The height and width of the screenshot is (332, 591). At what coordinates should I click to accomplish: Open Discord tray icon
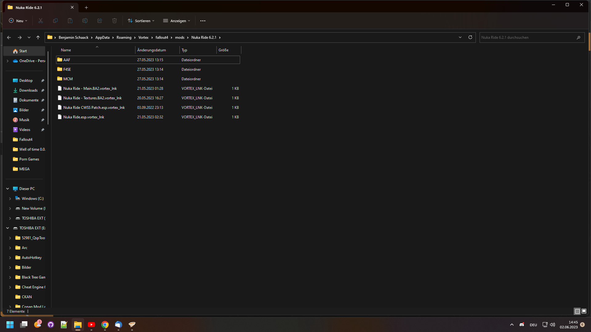[x=522, y=325]
